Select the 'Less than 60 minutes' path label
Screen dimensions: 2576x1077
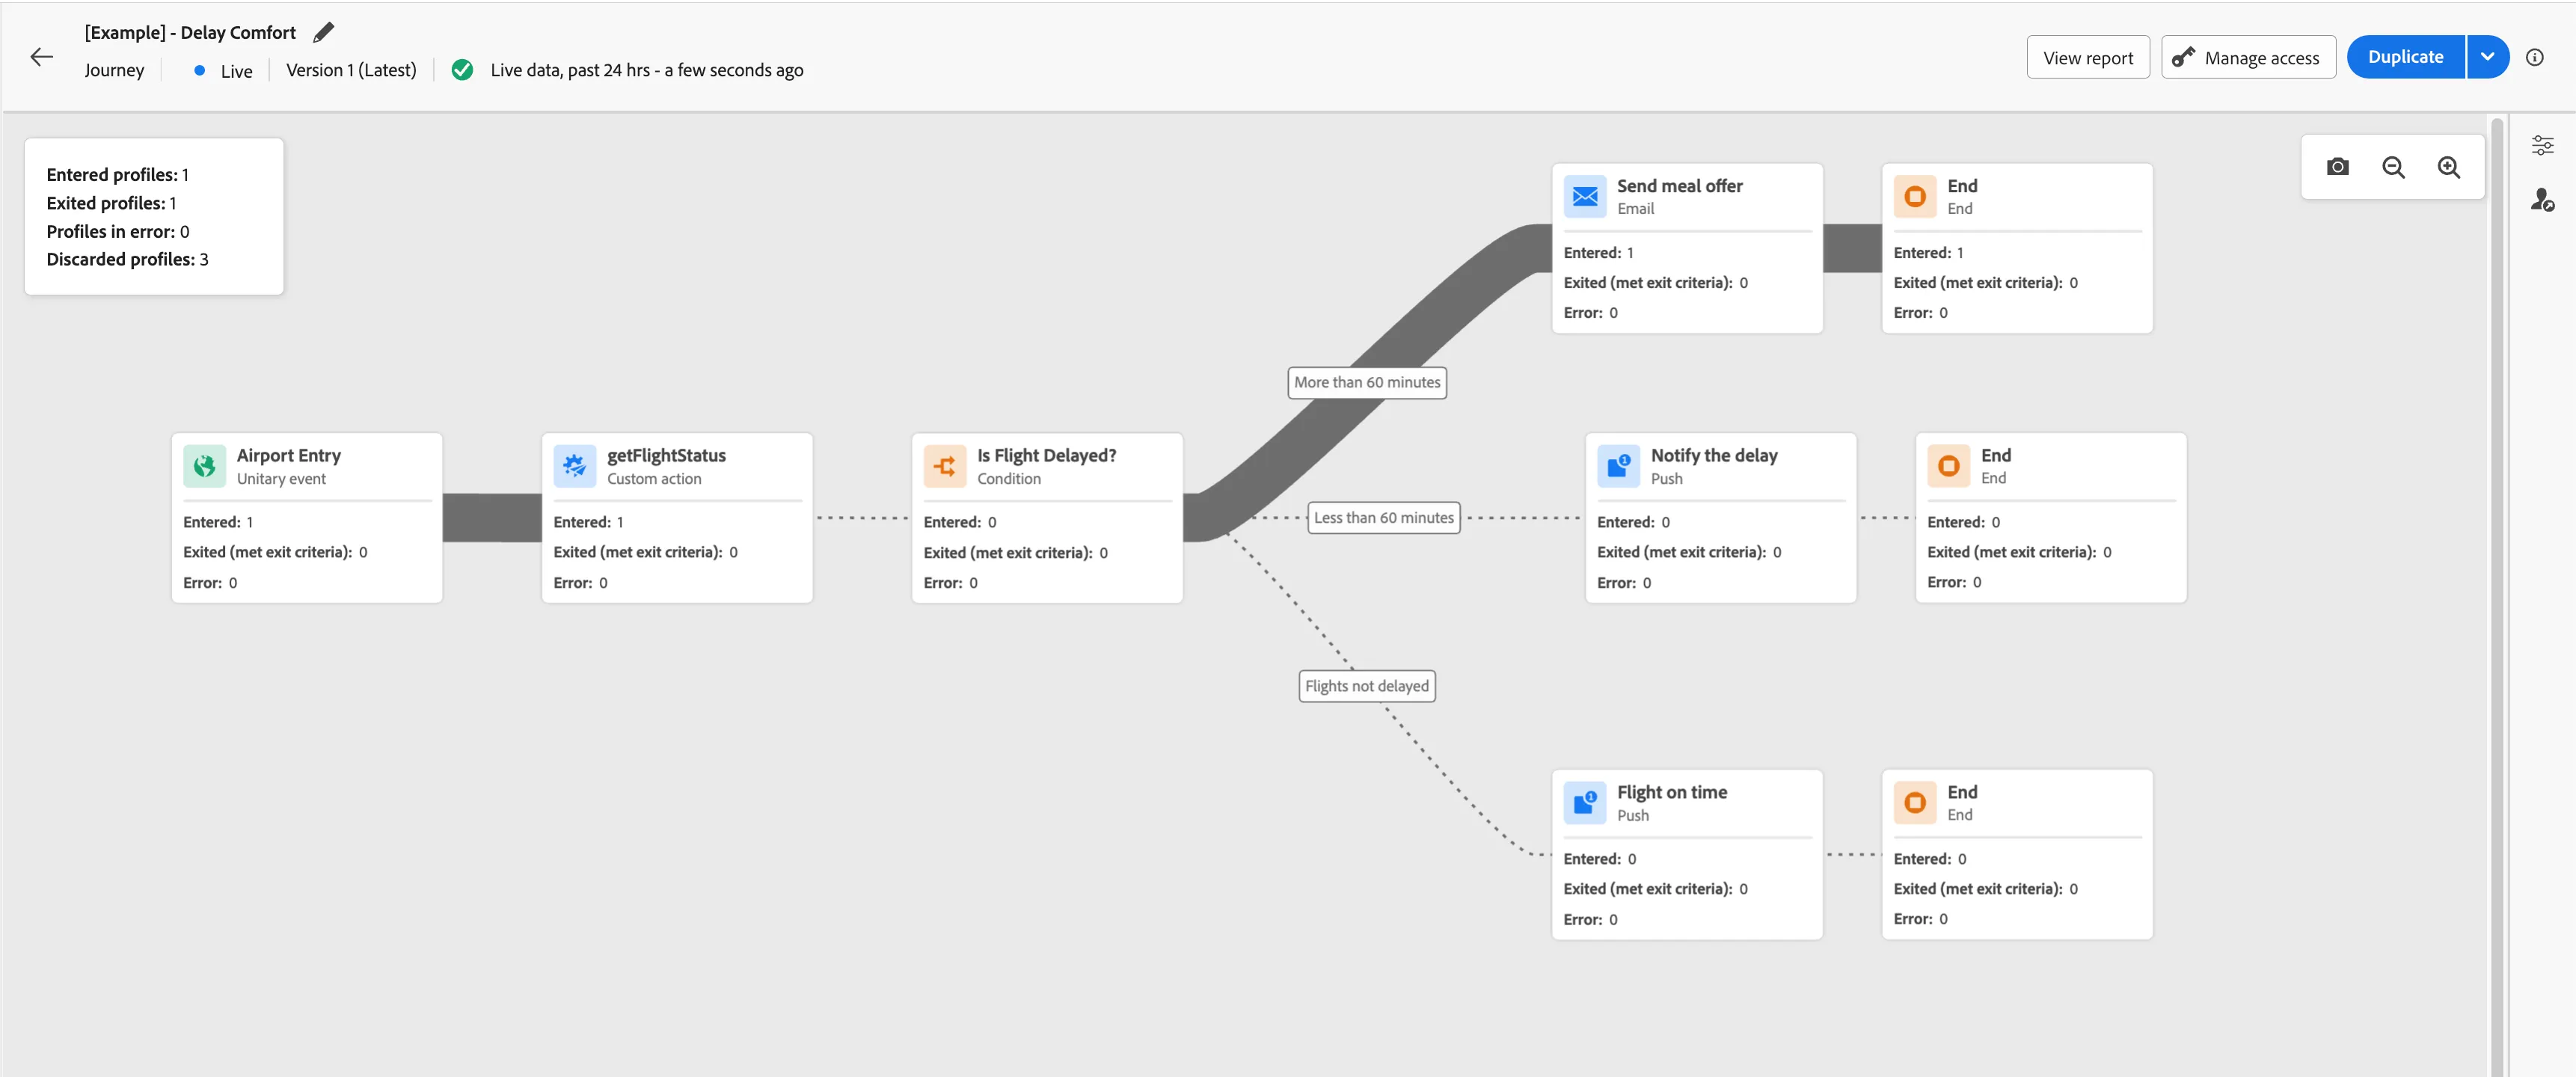point(1383,518)
